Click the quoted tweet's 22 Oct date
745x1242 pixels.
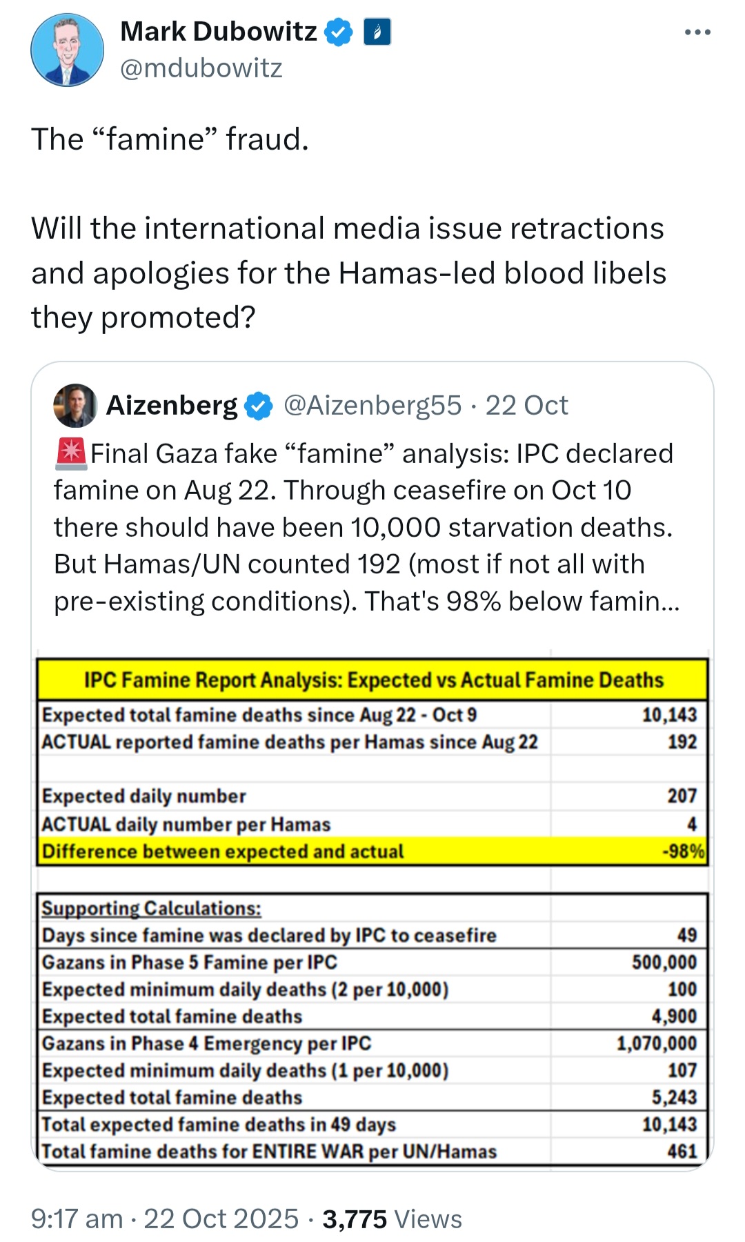(527, 405)
